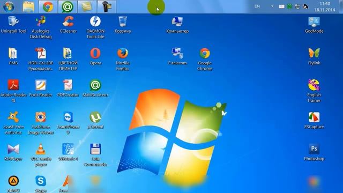Open the network tray icon

(x=297, y=6)
